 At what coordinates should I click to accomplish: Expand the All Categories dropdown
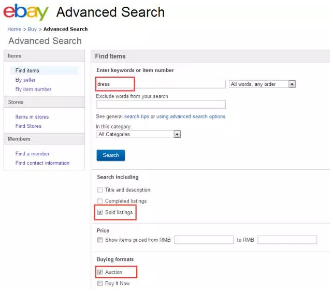point(138,134)
